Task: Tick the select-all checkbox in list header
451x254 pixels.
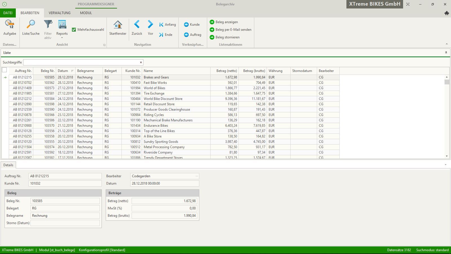Action: click(5, 70)
